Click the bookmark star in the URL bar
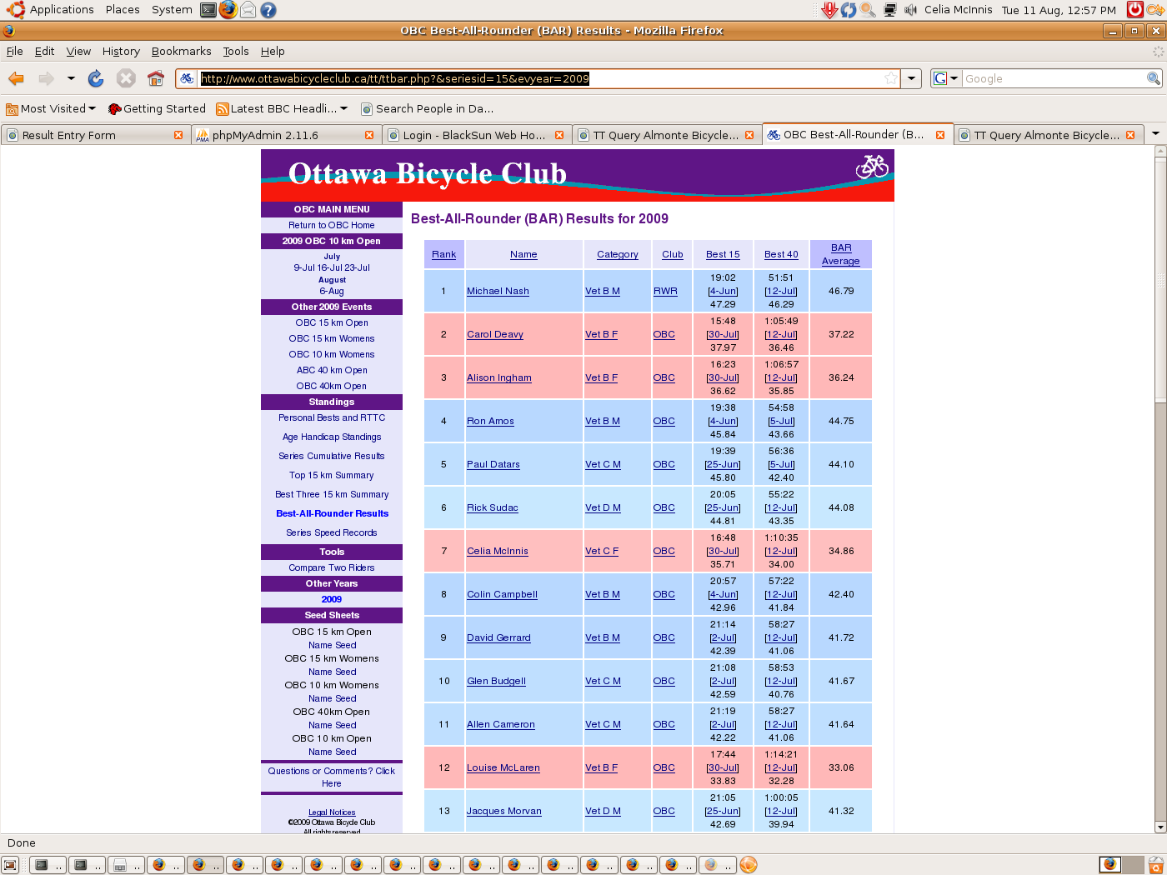The image size is (1167, 875). pos(891,78)
